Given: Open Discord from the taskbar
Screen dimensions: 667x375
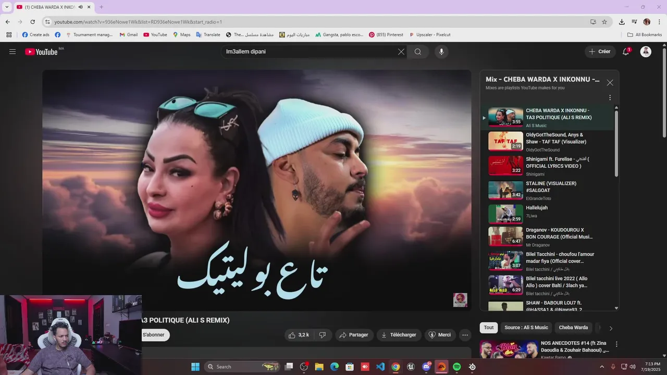Looking at the screenshot, I should pyautogui.click(x=426, y=367).
